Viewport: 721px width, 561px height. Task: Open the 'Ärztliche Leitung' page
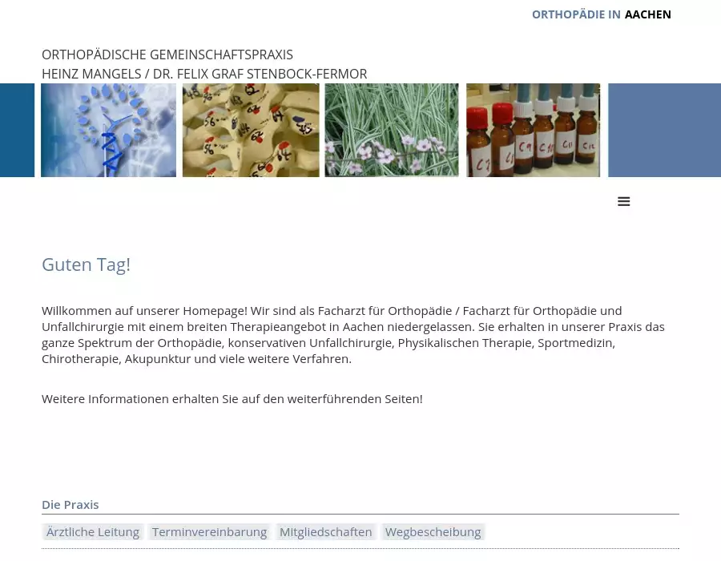click(93, 531)
